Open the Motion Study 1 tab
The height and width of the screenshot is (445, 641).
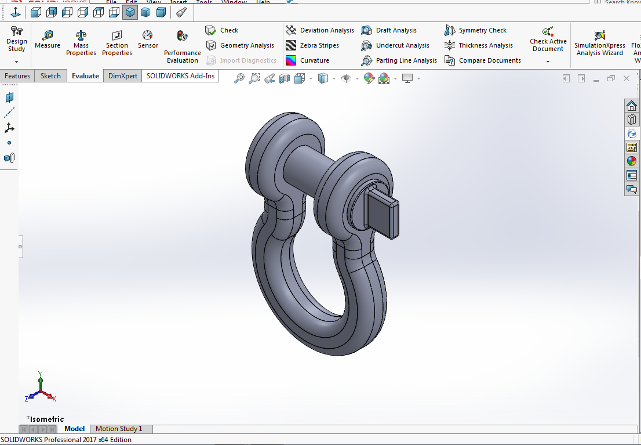coord(121,429)
